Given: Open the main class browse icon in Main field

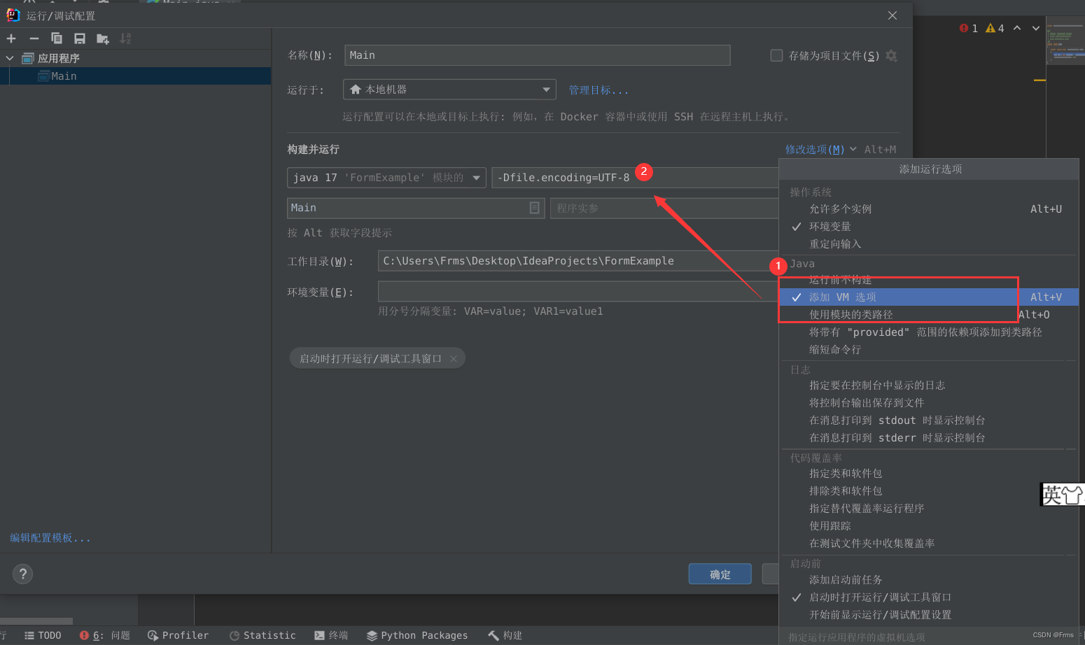Looking at the screenshot, I should coord(534,208).
